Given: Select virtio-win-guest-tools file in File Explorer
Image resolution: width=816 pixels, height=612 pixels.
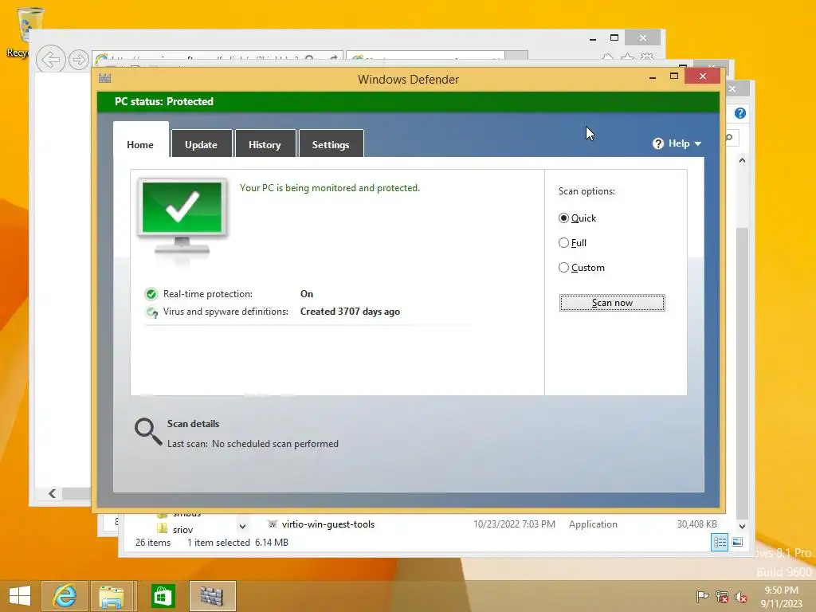Looking at the screenshot, I should tap(328, 524).
